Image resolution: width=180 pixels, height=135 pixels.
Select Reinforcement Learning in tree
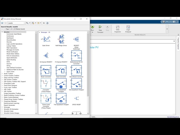tap(12, 103)
